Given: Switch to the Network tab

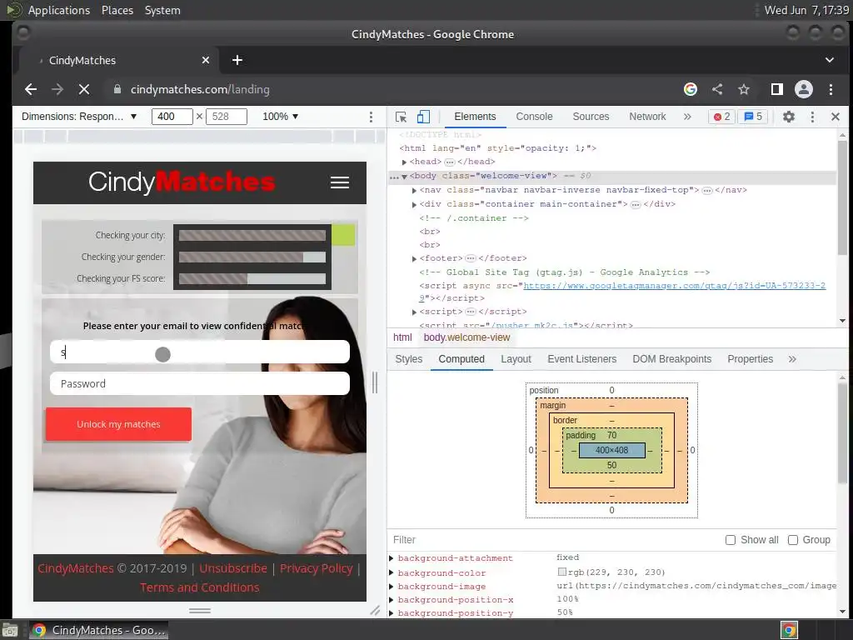Looking at the screenshot, I should tap(647, 117).
